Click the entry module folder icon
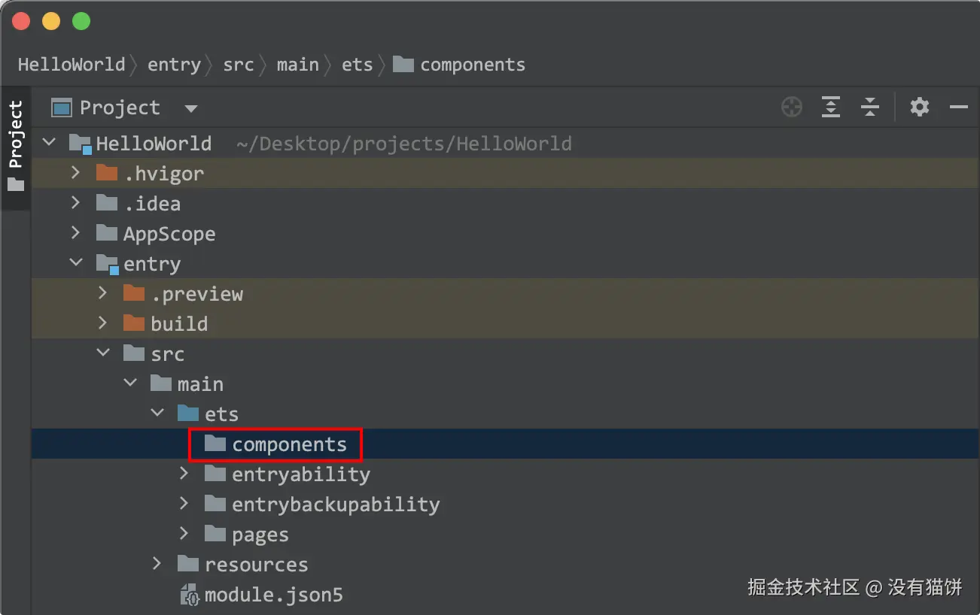This screenshot has width=980, height=615. [108, 264]
